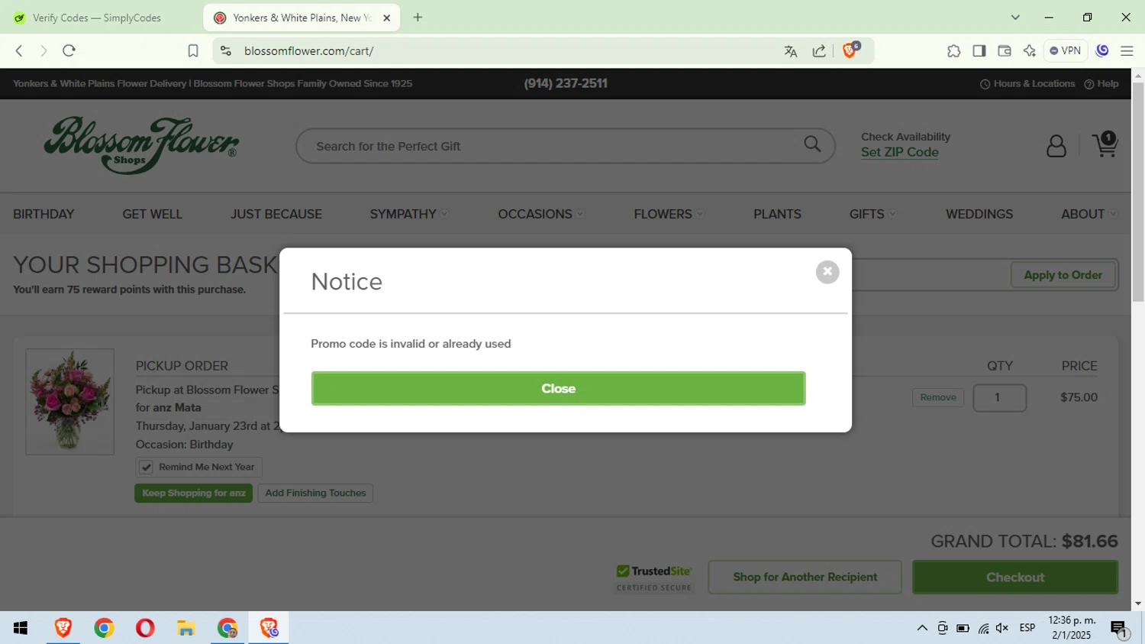Open the Leo AI sparkle icon

1030,50
